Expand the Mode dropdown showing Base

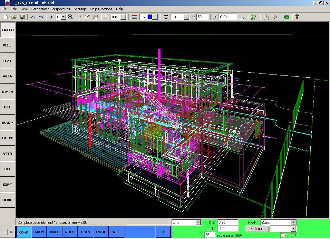click(x=293, y=222)
